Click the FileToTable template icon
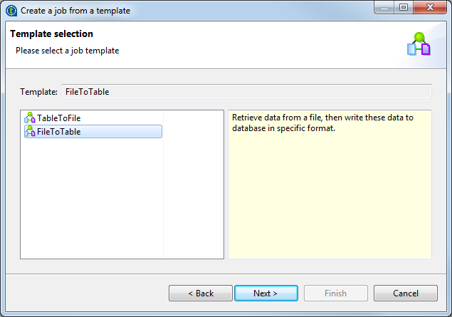The width and height of the screenshot is (452, 317). coord(30,132)
